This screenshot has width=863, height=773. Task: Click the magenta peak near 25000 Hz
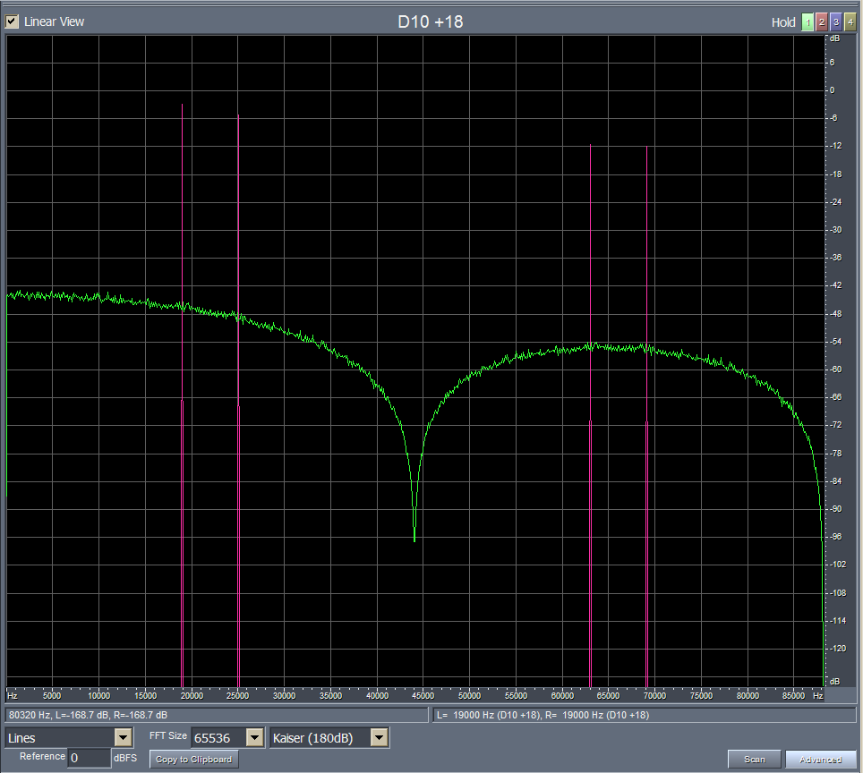(238, 115)
